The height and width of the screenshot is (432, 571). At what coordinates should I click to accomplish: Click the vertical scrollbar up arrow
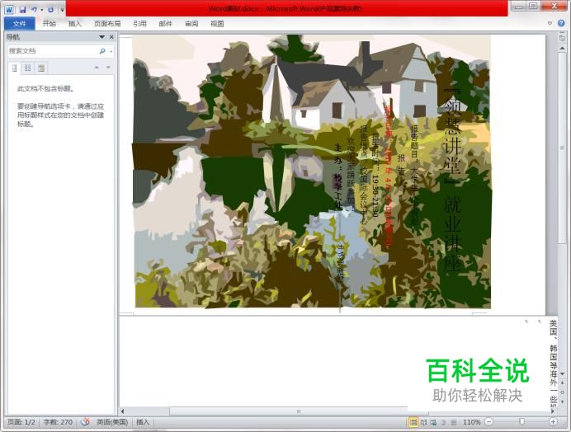coord(562,49)
